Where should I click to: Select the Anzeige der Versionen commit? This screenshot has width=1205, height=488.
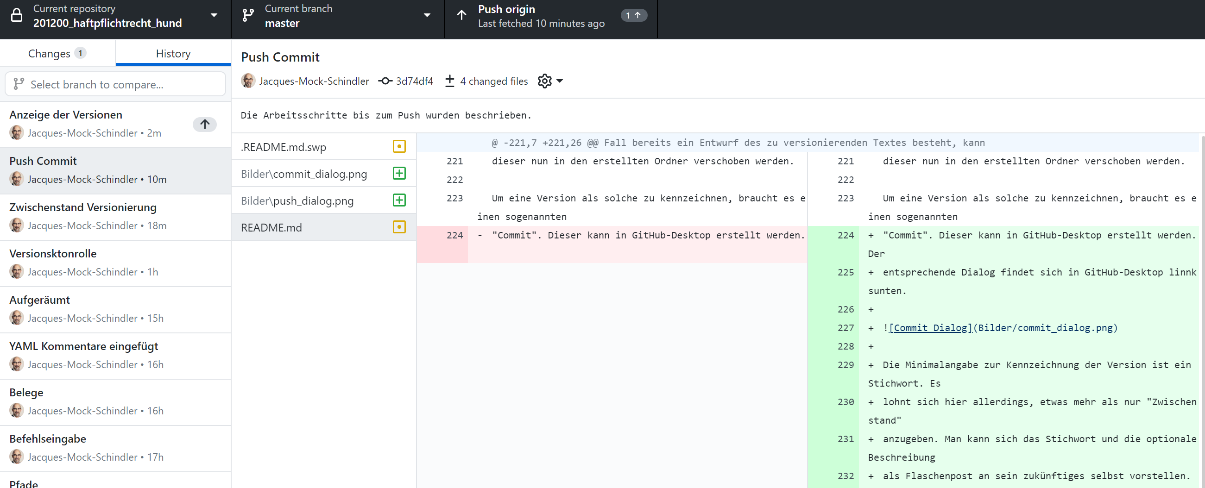pos(115,124)
